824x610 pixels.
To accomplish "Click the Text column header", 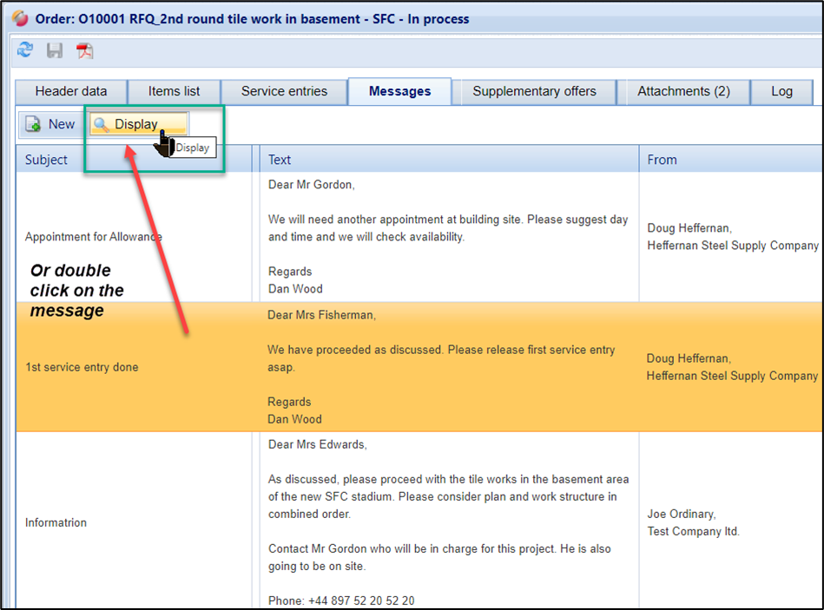I will coord(280,160).
